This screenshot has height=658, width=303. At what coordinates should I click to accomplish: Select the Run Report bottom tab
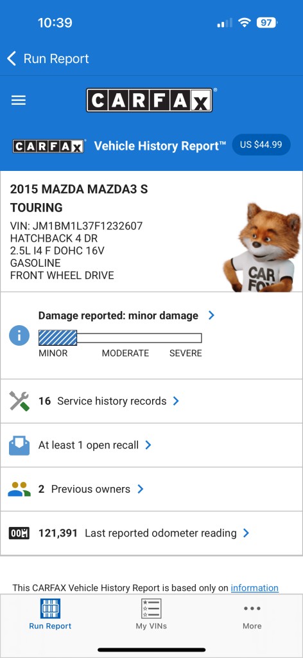pyautogui.click(x=50, y=614)
